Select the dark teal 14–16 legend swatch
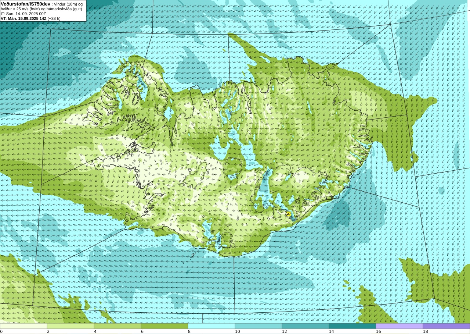 tap(352, 326)
